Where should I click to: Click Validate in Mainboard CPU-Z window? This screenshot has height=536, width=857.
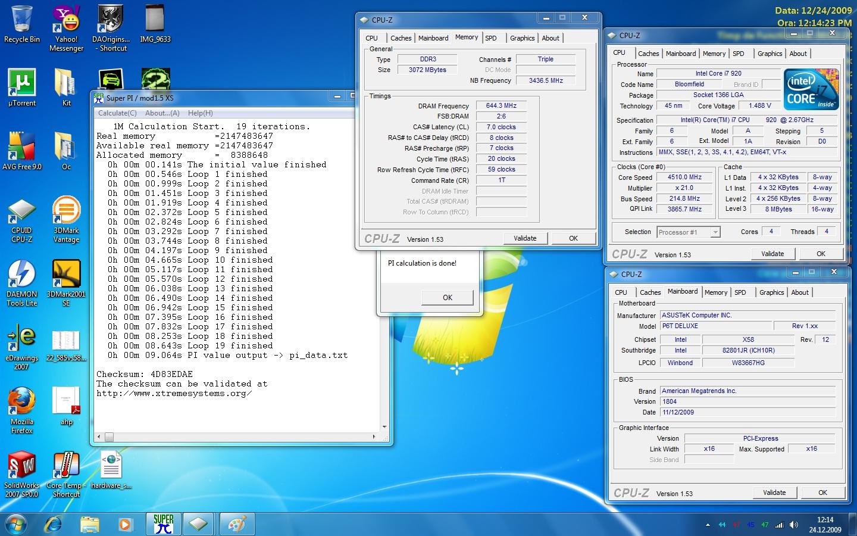pyautogui.click(x=774, y=493)
